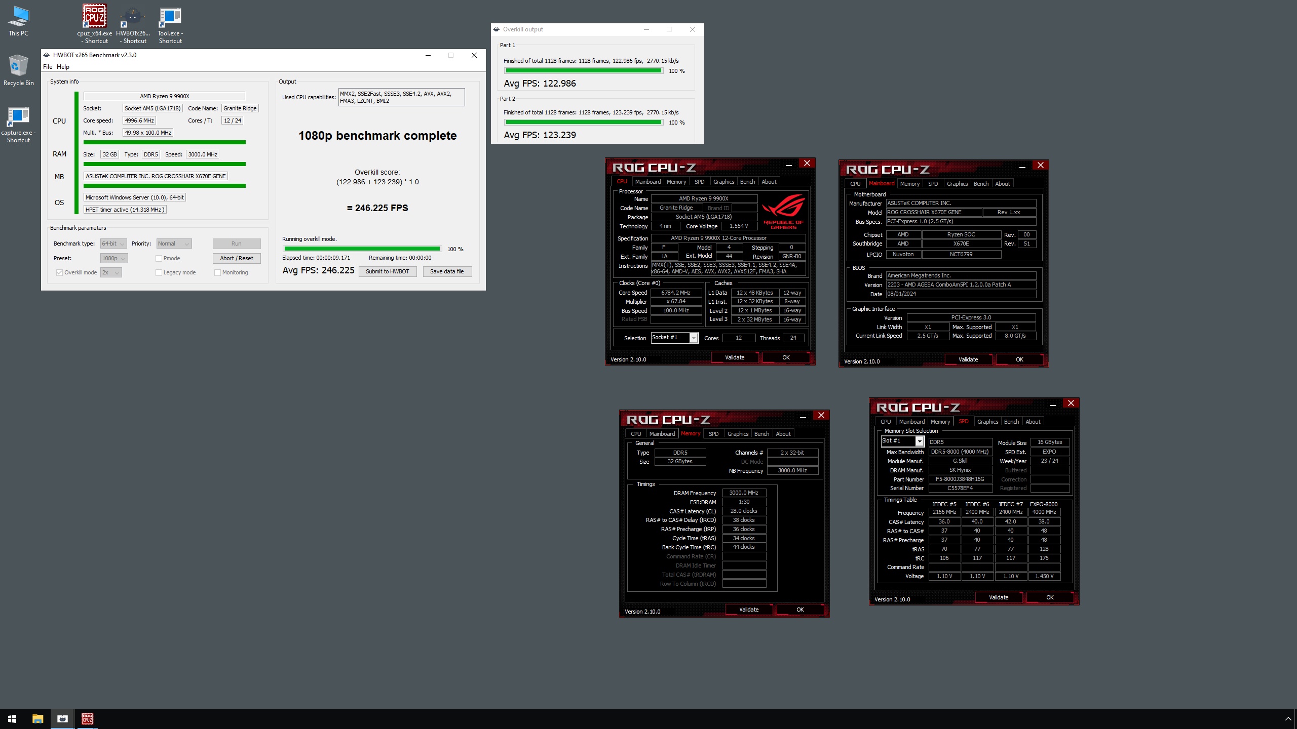
Task: Open File Explorer from taskbar
Action: click(x=37, y=719)
